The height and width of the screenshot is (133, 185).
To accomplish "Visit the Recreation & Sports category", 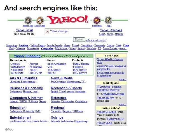I will pos(66,88).
